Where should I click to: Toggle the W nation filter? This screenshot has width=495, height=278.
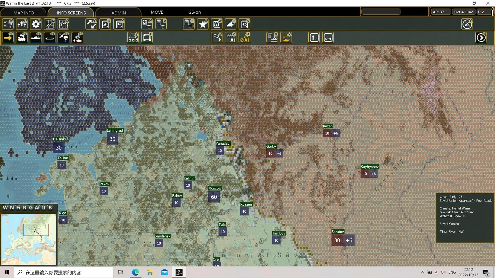(x=5, y=207)
